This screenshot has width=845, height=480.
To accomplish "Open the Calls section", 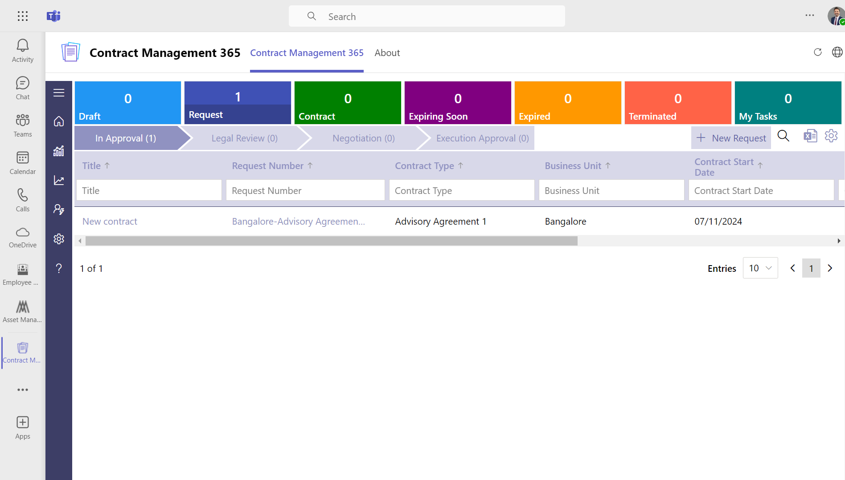I will click(23, 200).
